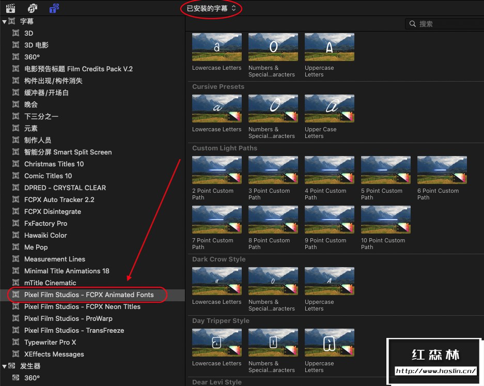
Task: Pick Dark Crow Style Uppercase Letters thumbnail
Action: [x=330, y=281]
